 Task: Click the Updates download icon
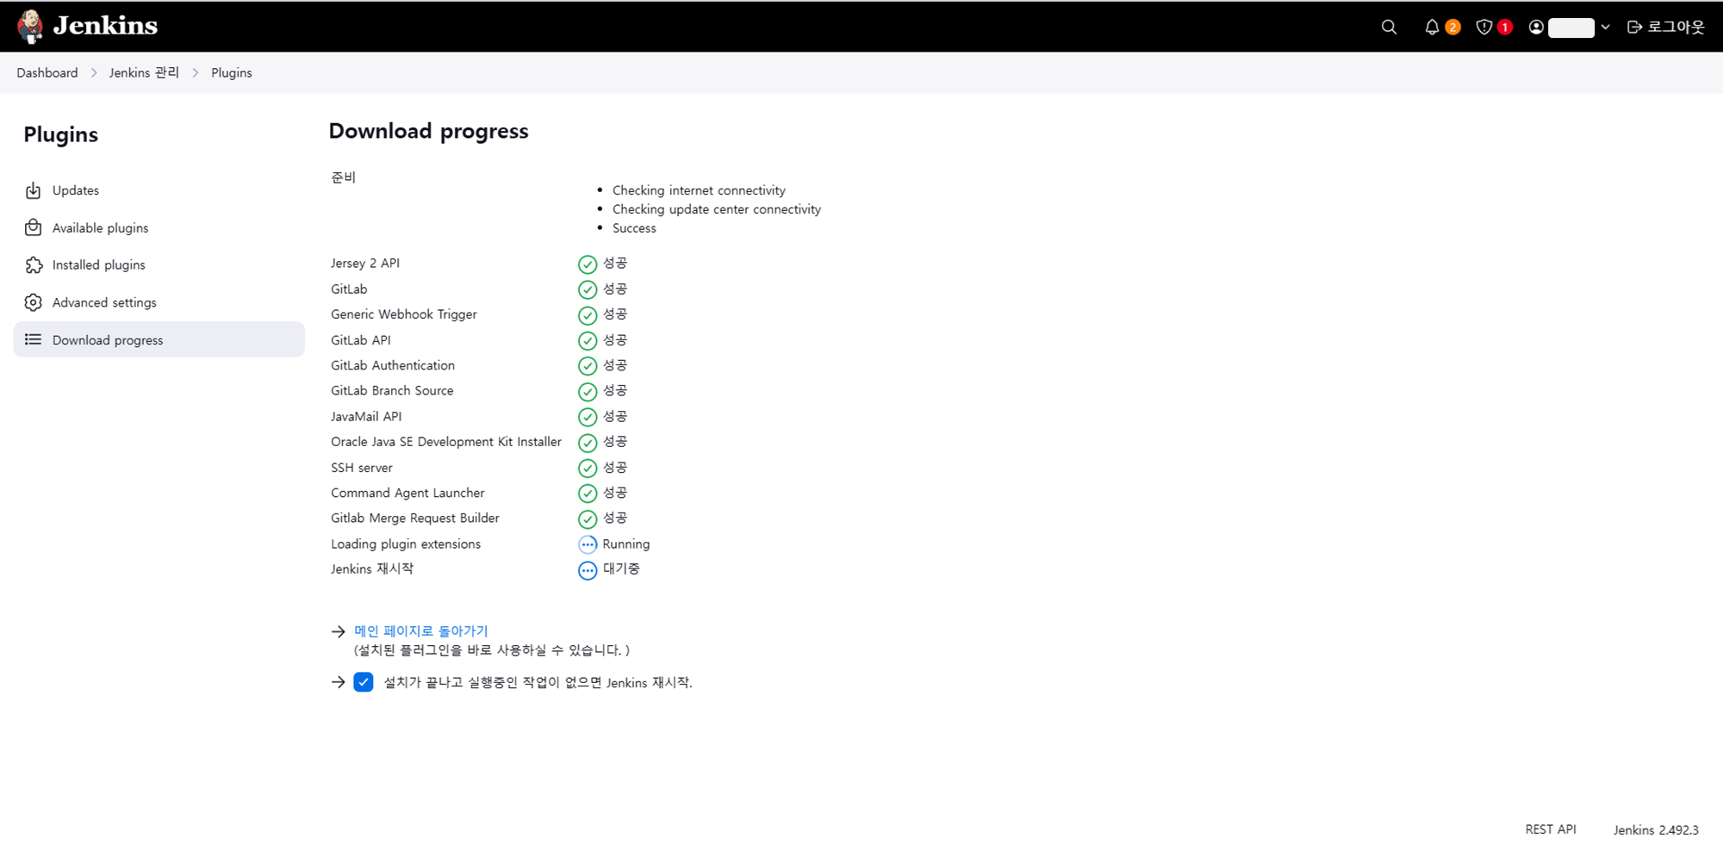[x=34, y=190]
